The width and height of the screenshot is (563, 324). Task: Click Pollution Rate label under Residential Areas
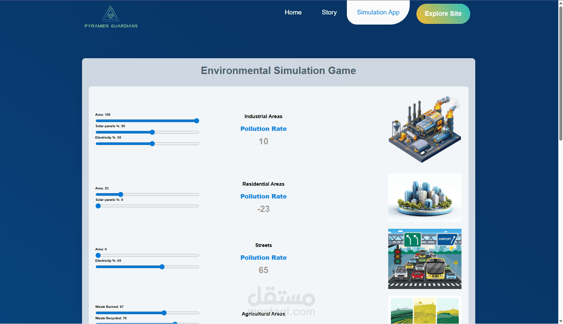pos(264,196)
